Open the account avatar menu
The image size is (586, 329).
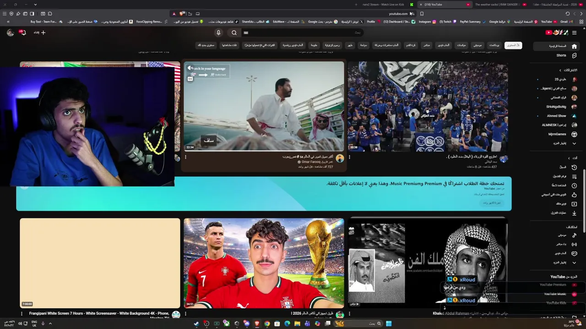[x=10, y=32]
